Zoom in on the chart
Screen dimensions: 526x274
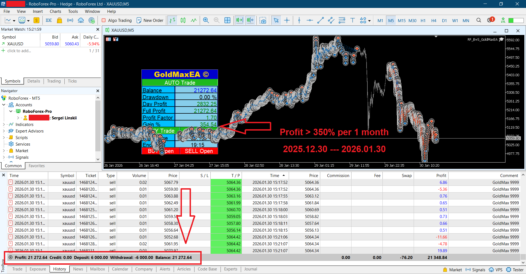click(x=206, y=20)
